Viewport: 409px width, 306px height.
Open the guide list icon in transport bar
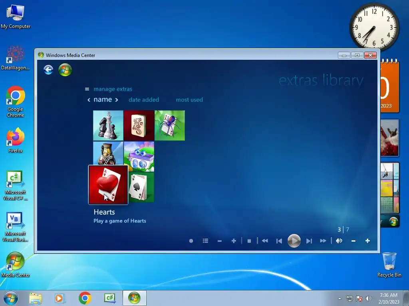(x=205, y=241)
